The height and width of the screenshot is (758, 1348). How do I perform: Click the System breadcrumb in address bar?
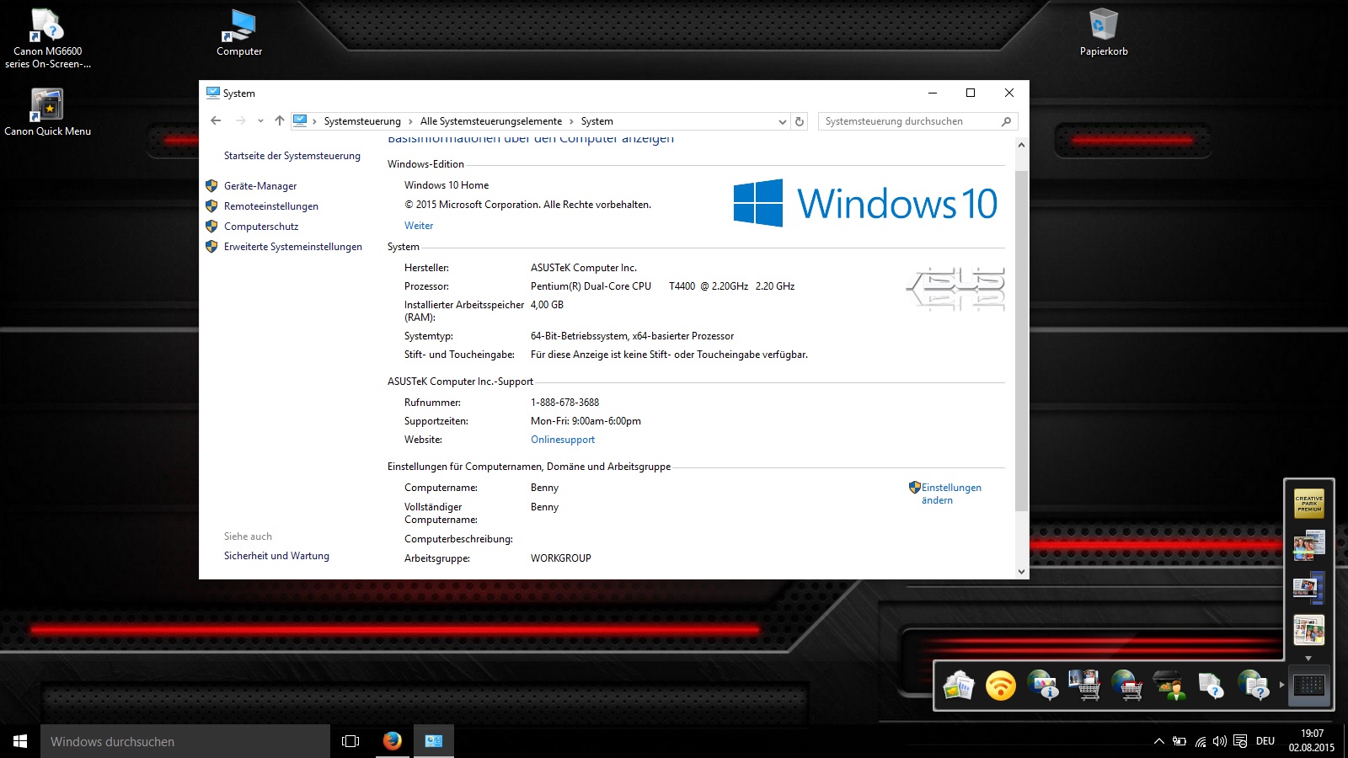coord(597,121)
